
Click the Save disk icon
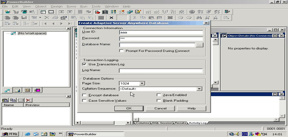point(24,18)
